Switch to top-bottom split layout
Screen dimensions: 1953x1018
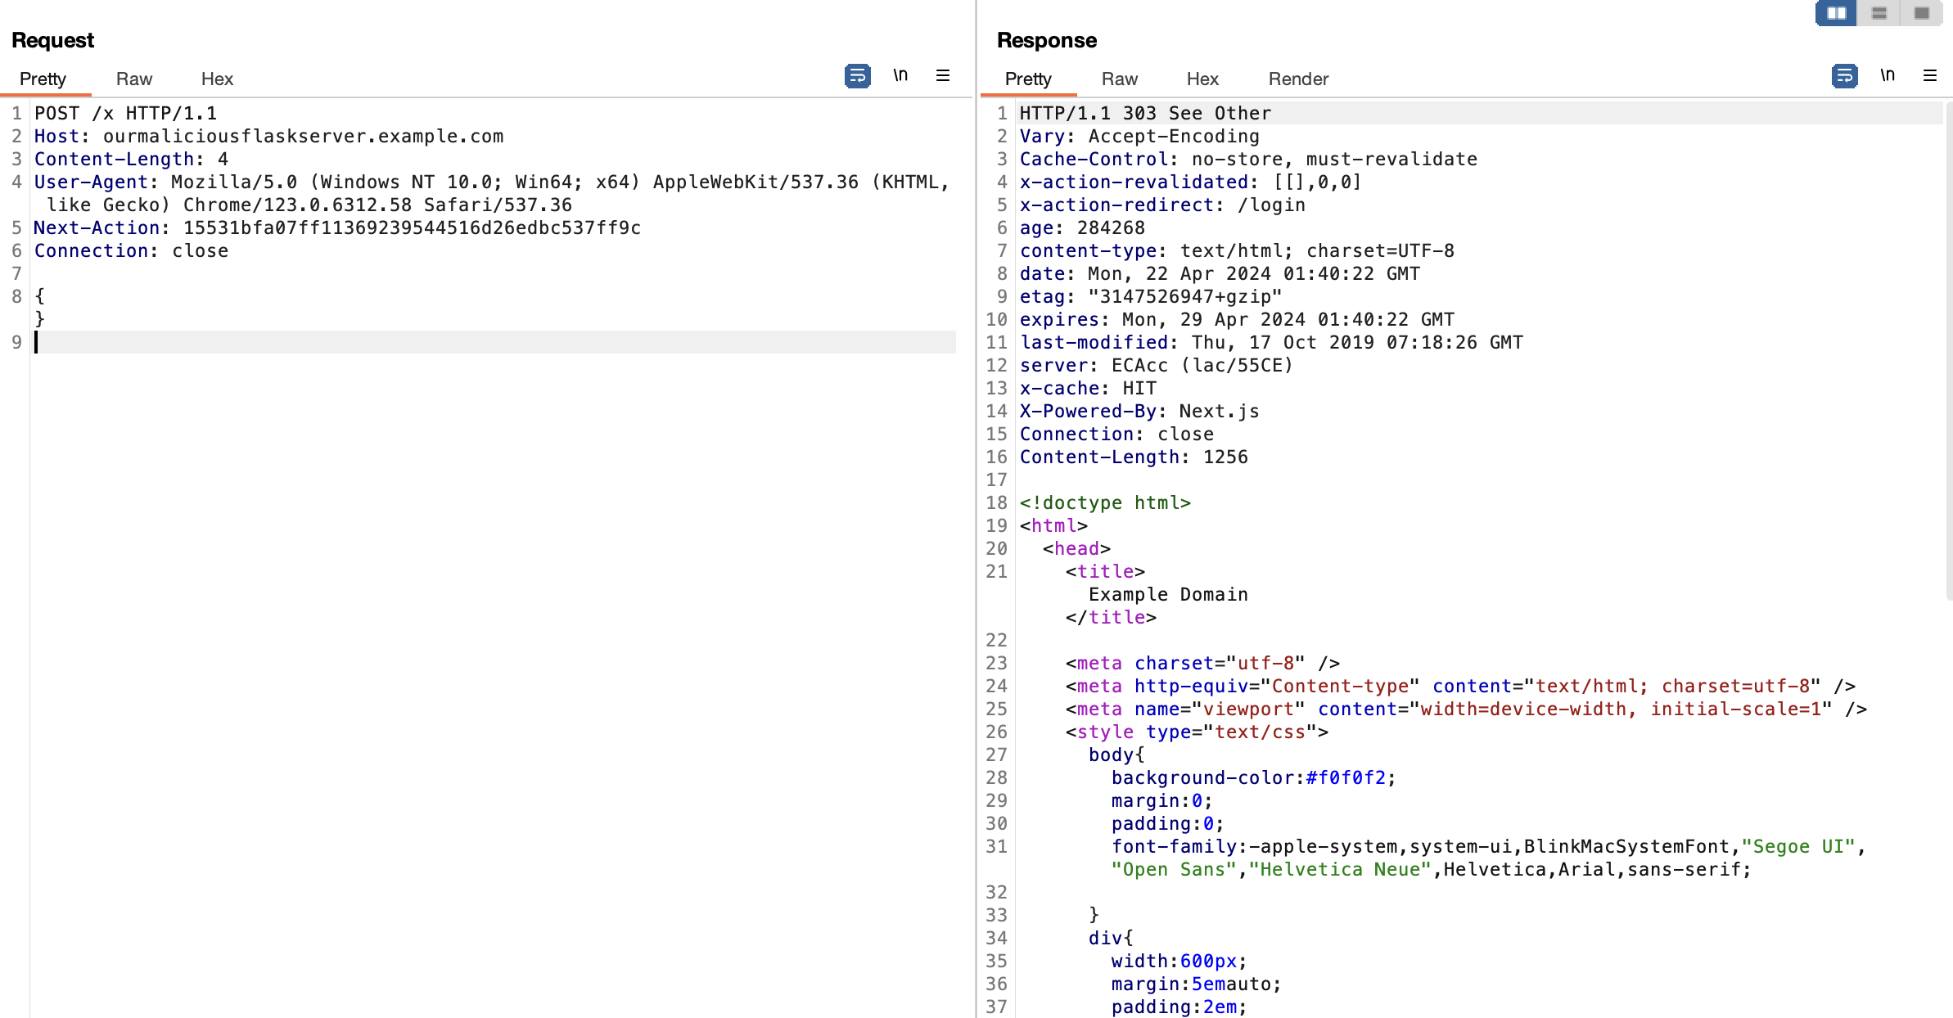pyautogui.click(x=1879, y=13)
